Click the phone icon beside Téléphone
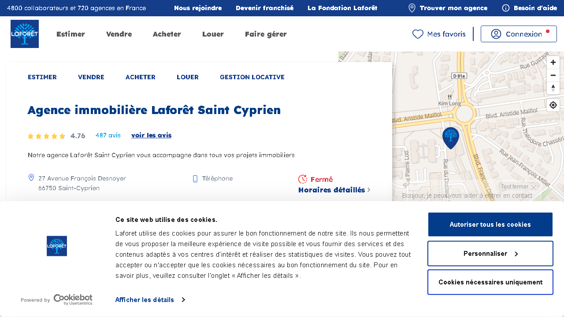This screenshot has height=317, width=564. [x=195, y=179]
